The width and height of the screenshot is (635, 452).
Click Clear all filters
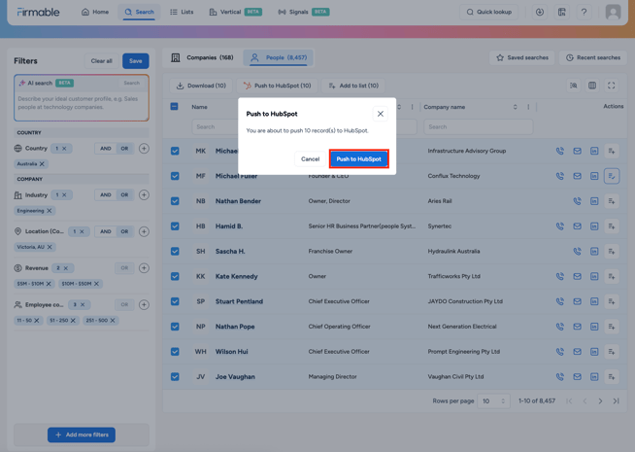(x=101, y=61)
